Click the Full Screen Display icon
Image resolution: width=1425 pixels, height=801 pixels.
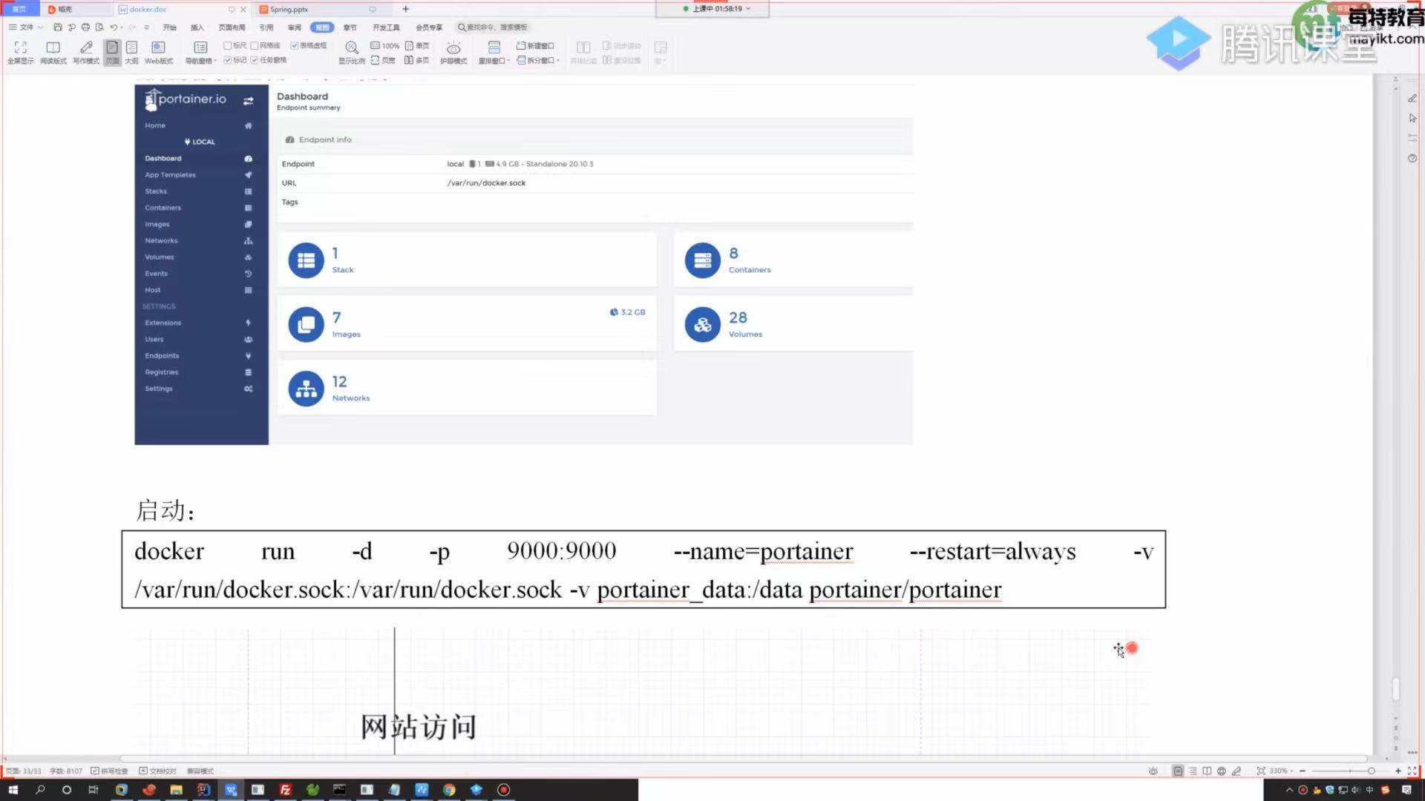point(20,48)
